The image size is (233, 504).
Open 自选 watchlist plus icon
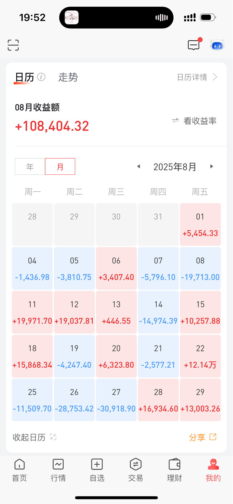[x=97, y=464]
